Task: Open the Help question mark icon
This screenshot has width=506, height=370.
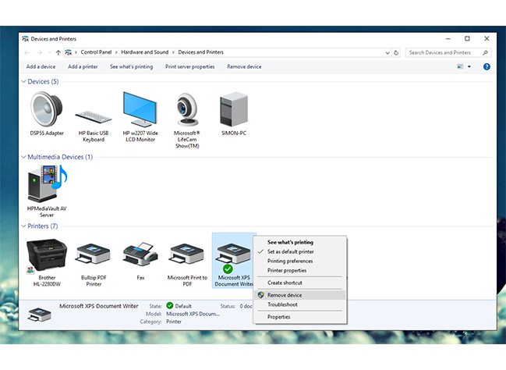Action: point(487,66)
